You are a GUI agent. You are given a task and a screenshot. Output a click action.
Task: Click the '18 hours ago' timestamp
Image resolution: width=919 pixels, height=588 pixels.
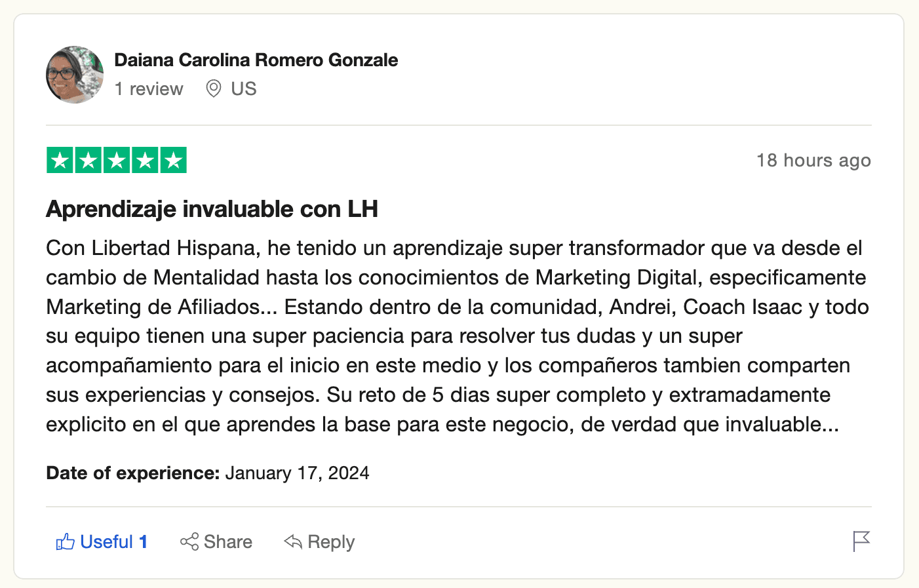pos(813,160)
